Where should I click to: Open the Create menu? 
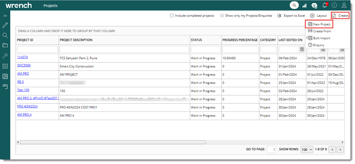[x=340, y=16]
